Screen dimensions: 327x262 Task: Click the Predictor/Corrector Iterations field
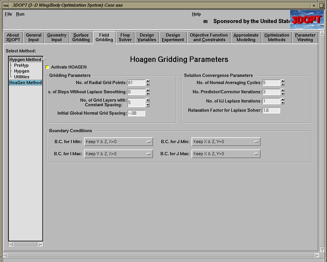(x=271, y=92)
